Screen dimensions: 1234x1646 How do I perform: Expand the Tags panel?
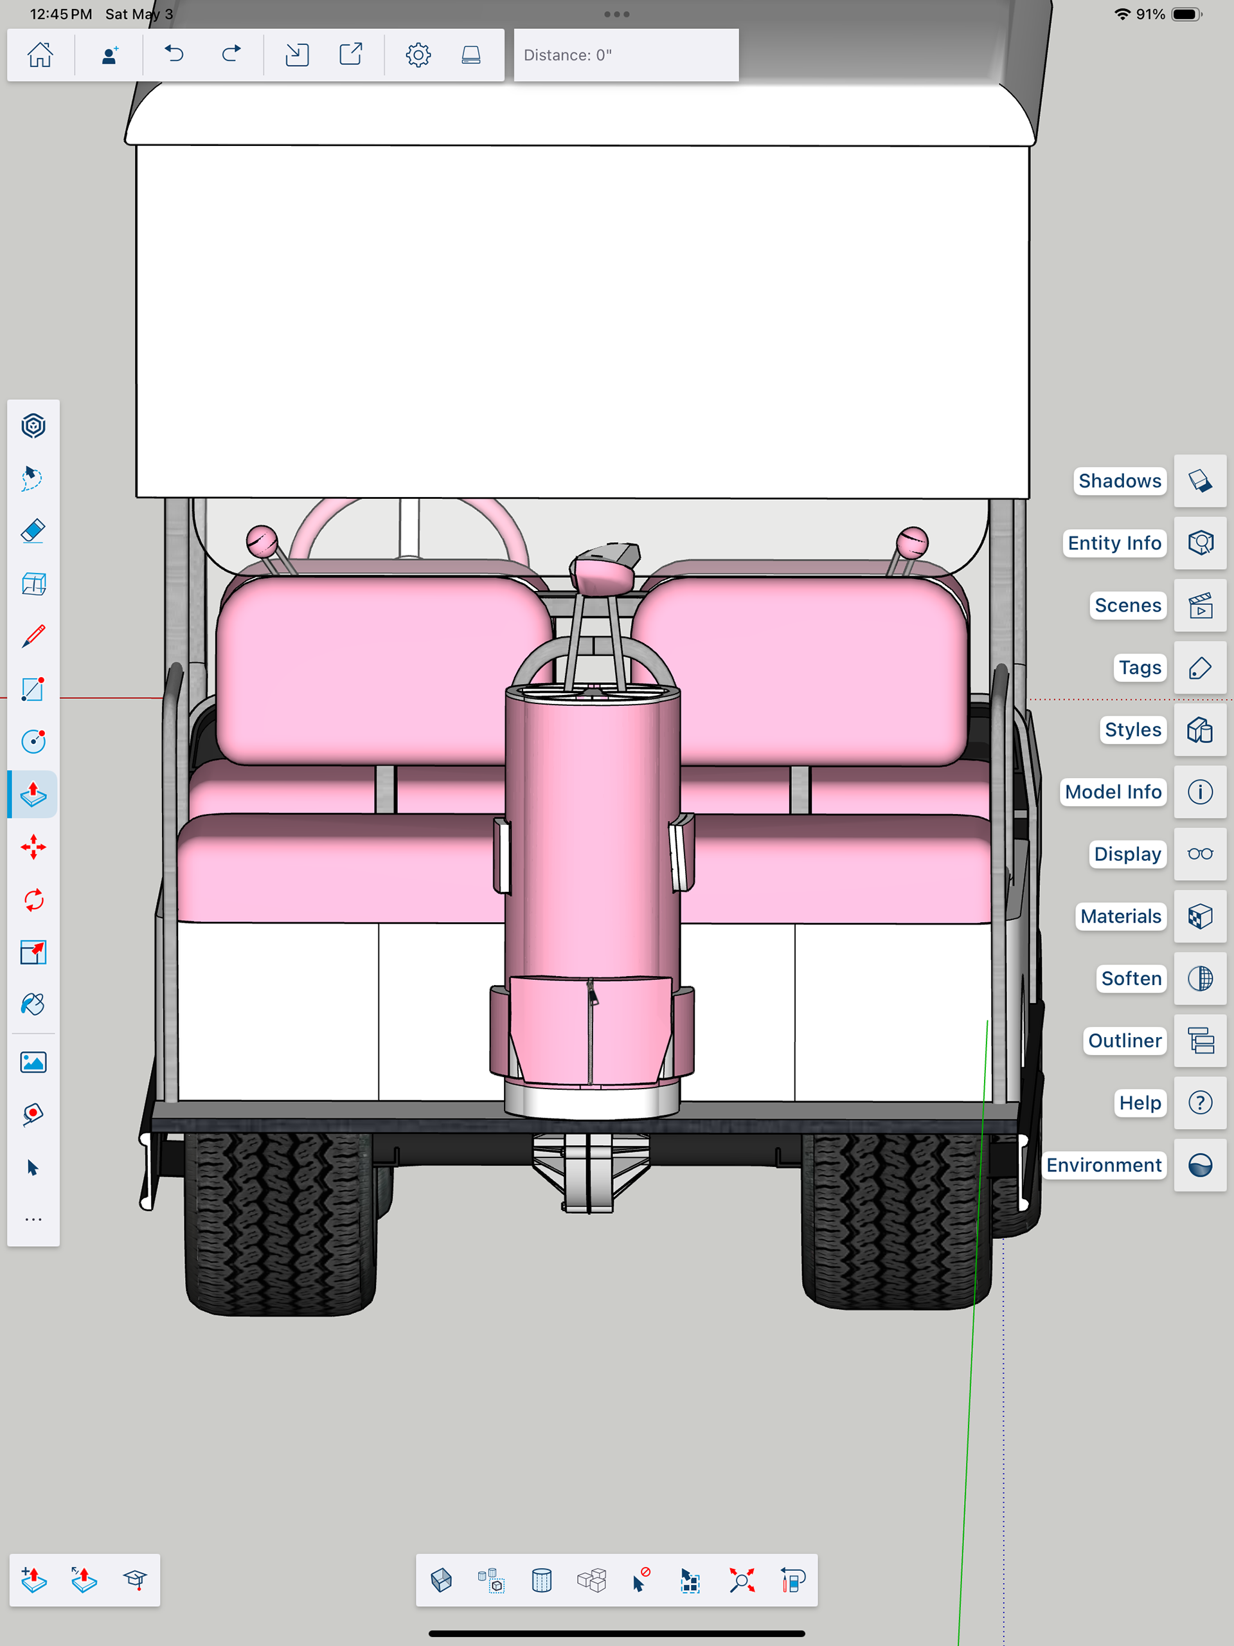pyautogui.click(x=1200, y=667)
